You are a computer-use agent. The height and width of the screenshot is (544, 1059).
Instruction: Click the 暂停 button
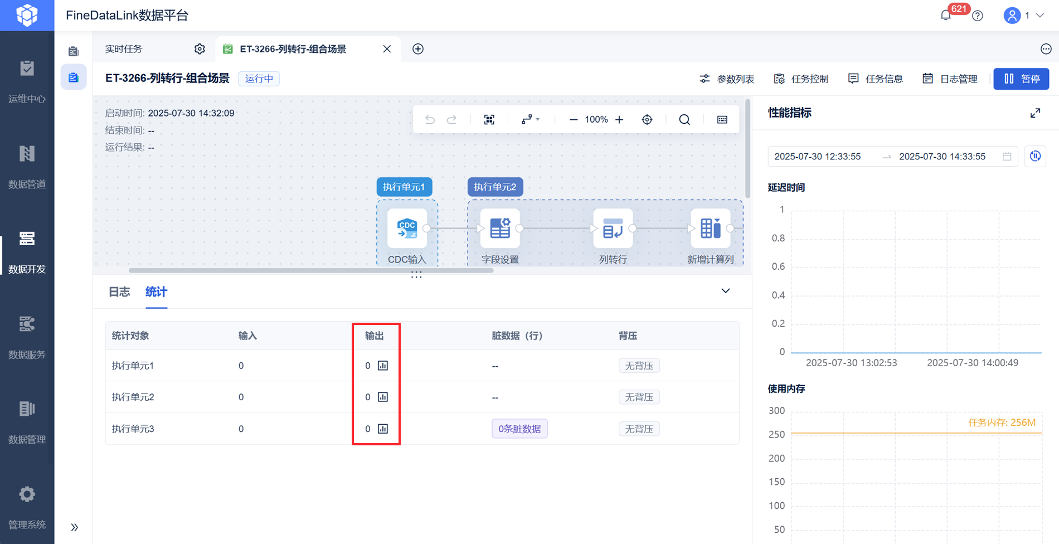click(1021, 79)
